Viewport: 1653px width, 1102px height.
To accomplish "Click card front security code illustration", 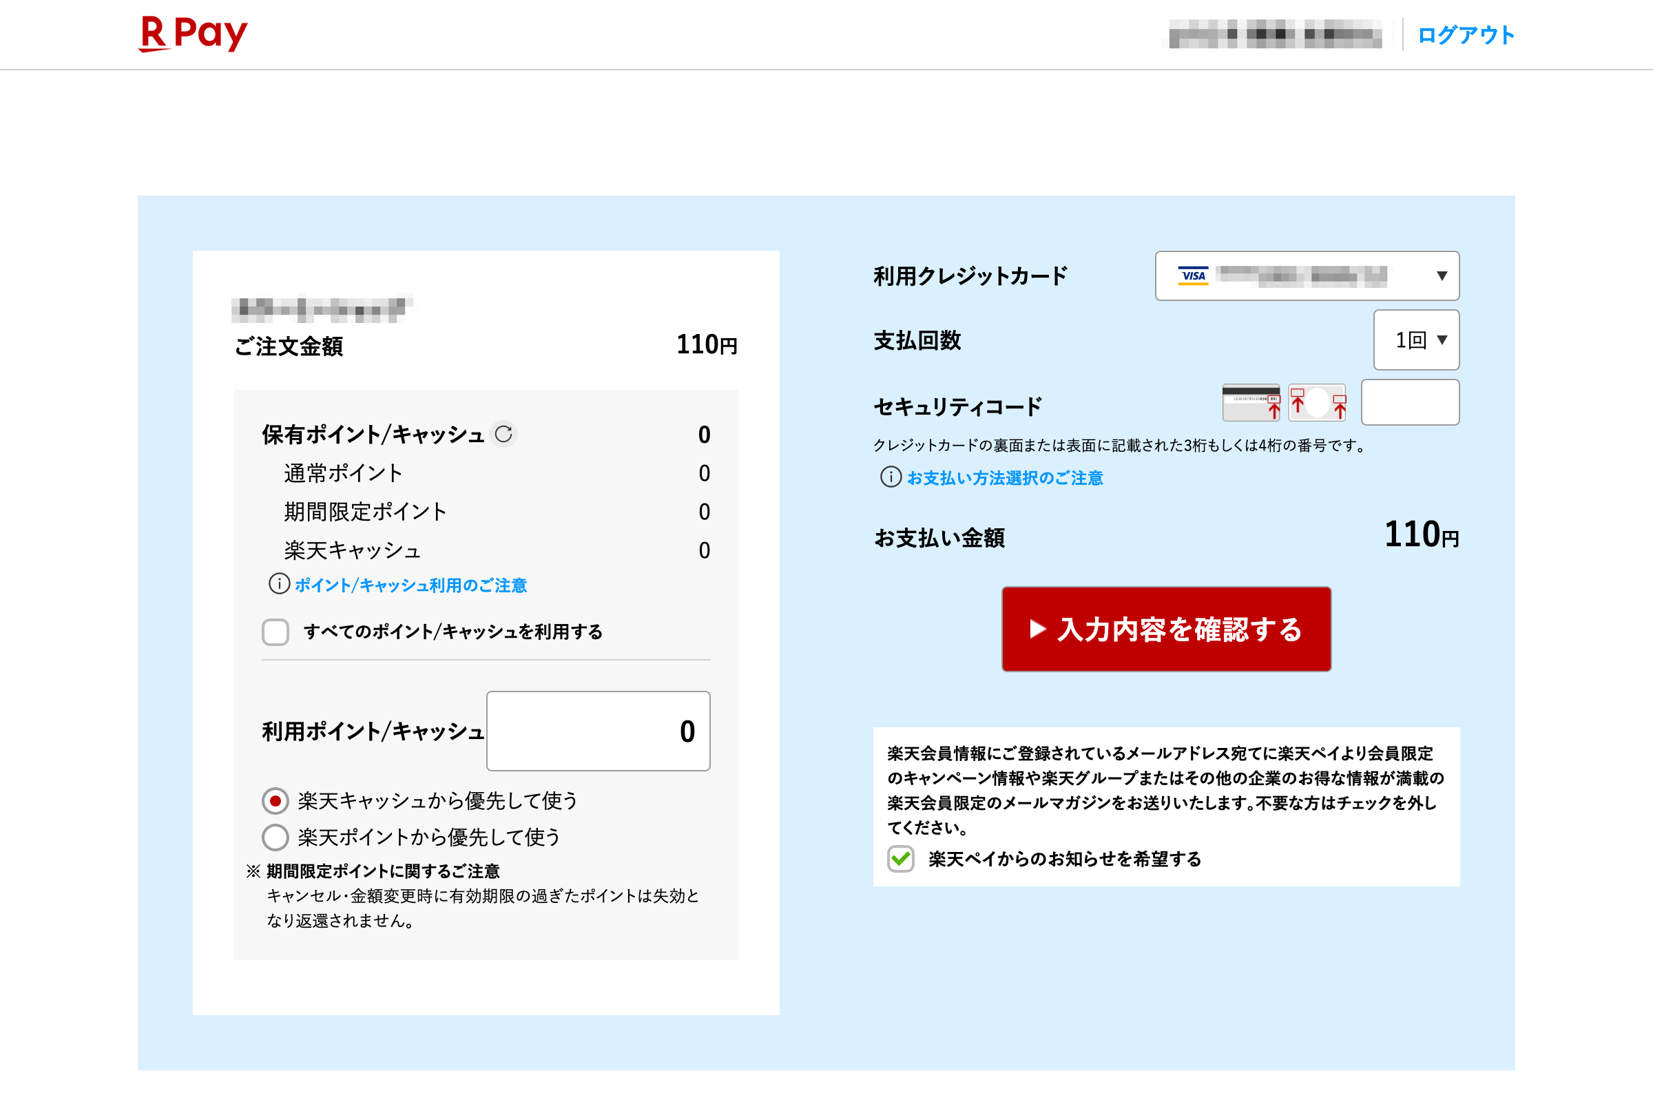I will (x=1317, y=403).
